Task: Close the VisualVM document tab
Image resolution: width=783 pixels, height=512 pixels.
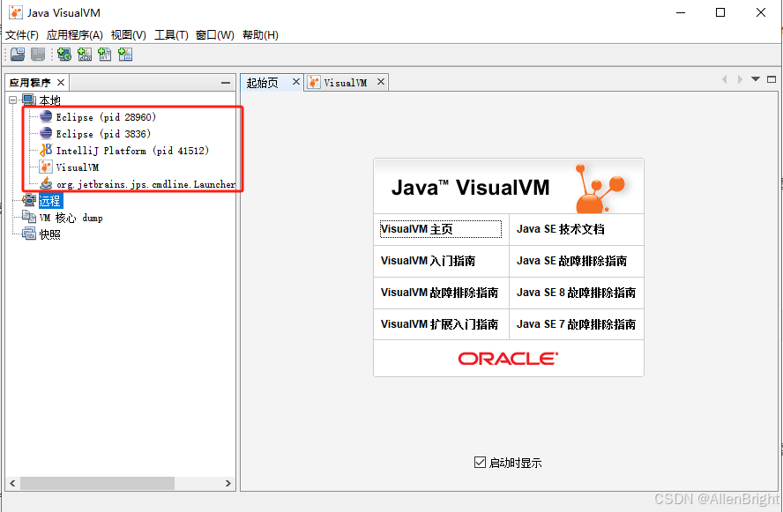Action: coord(381,81)
